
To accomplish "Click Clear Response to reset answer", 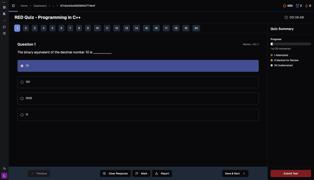I will [115, 173].
